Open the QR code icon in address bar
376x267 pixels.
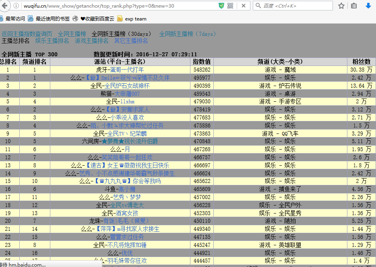(230, 6)
